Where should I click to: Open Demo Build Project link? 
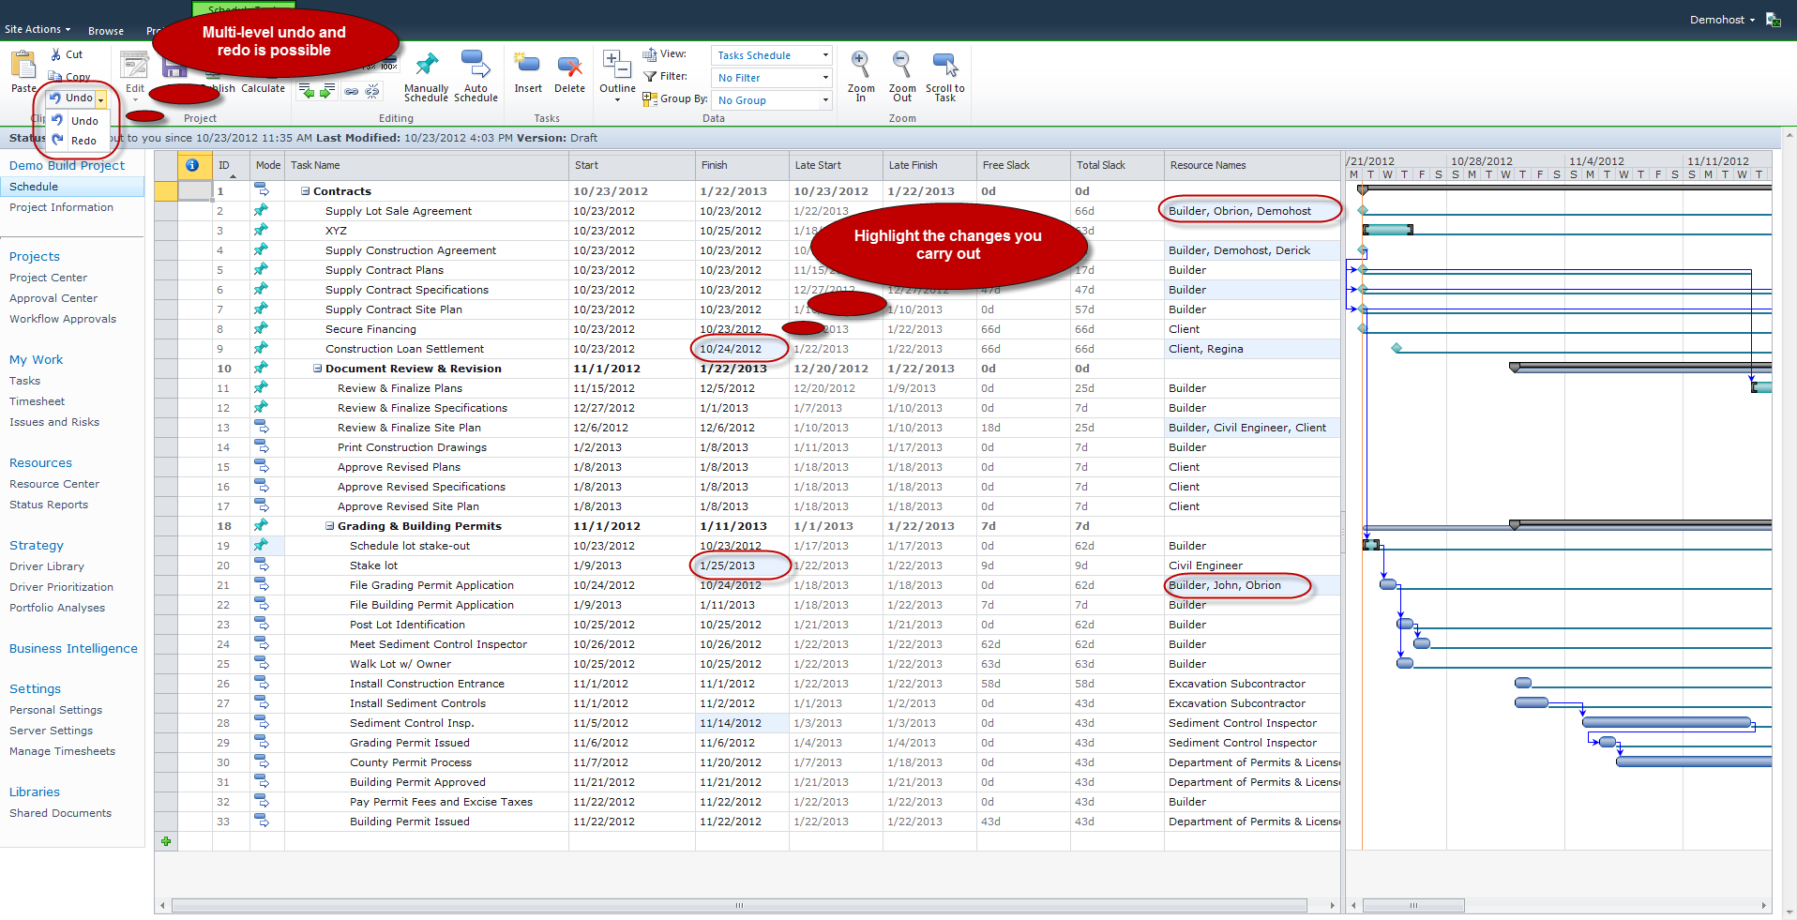coord(67,165)
